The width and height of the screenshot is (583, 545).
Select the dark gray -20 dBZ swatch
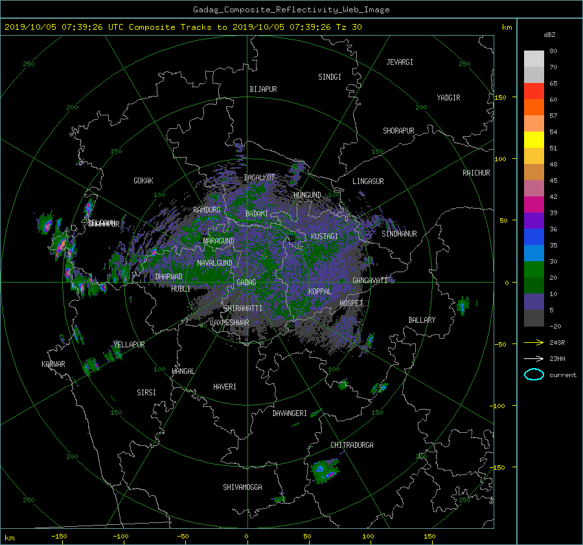coord(534,318)
